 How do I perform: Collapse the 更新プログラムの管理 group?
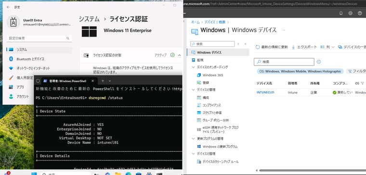click(193, 138)
